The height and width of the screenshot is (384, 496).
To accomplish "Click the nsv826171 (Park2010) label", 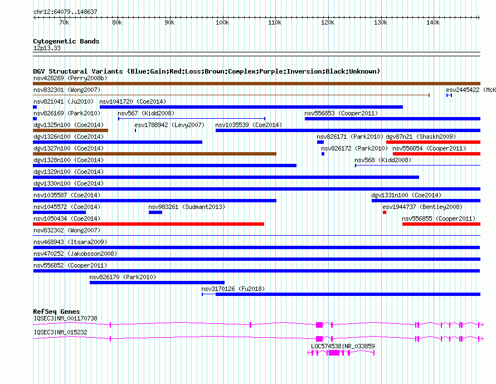I will coord(350,137).
